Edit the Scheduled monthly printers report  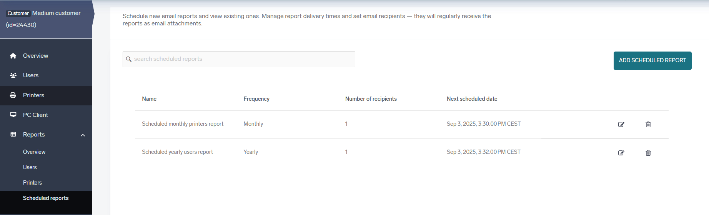[x=621, y=124]
